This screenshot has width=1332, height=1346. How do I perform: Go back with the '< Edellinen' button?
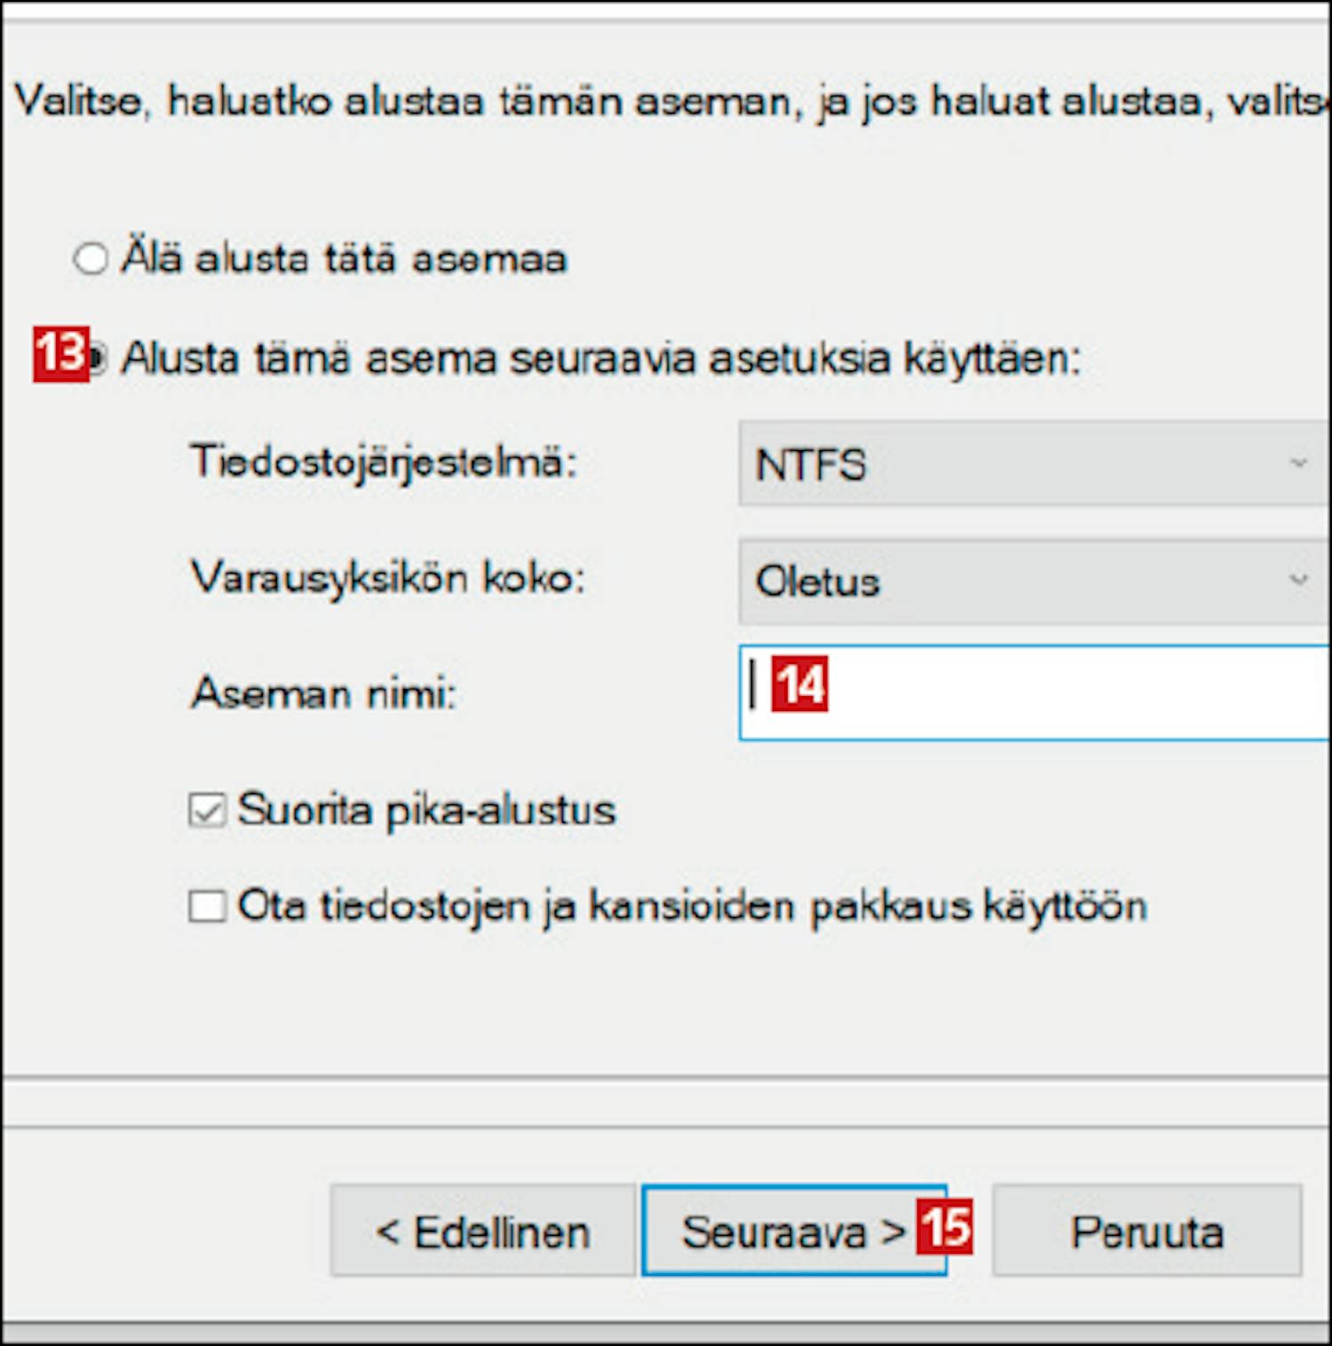click(x=482, y=1231)
